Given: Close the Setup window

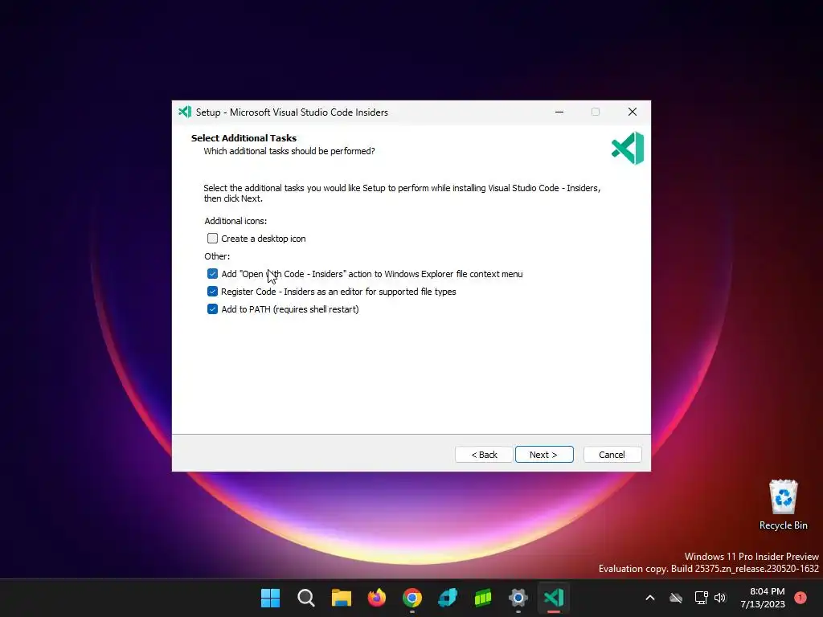Looking at the screenshot, I should (633, 112).
